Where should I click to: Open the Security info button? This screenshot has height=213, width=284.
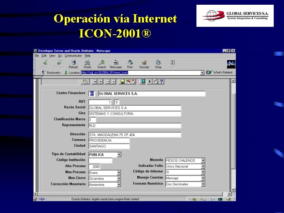click(x=144, y=64)
